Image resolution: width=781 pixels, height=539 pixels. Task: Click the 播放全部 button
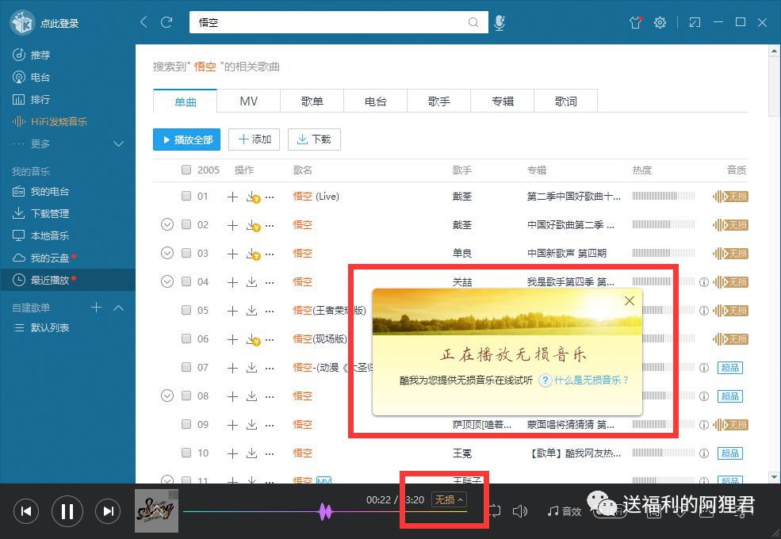click(x=187, y=140)
